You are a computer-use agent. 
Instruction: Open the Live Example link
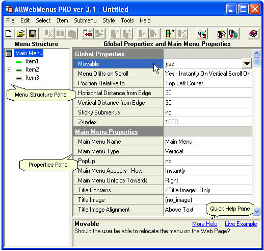click(x=241, y=224)
